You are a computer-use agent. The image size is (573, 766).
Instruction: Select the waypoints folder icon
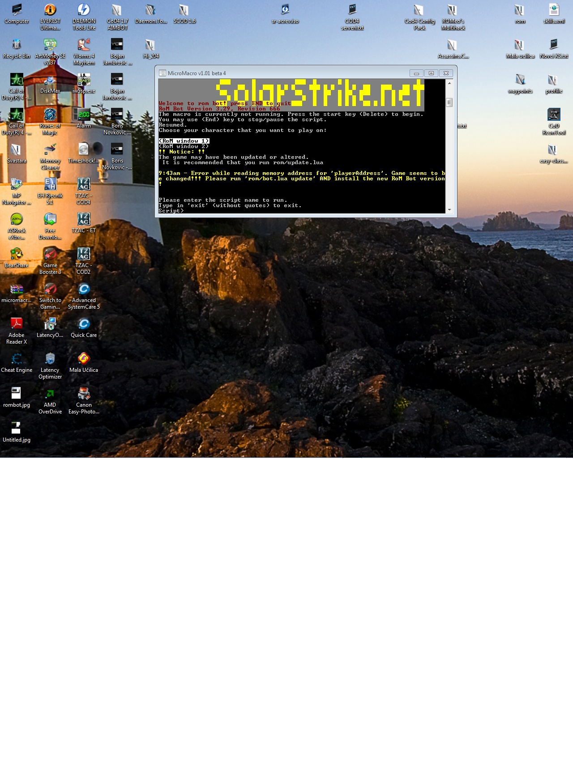click(x=520, y=80)
